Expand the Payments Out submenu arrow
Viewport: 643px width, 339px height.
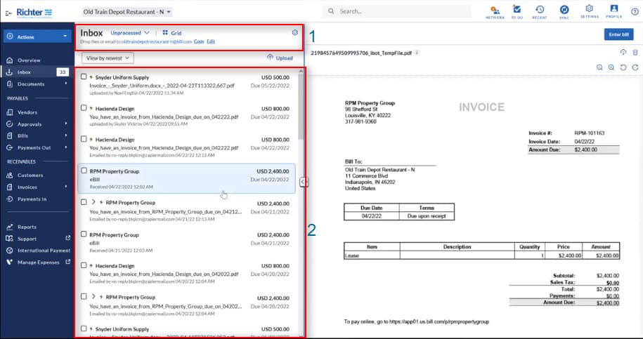pos(66,147)
